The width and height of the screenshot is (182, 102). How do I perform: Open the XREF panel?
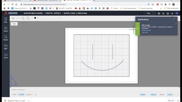click(6, 47)
